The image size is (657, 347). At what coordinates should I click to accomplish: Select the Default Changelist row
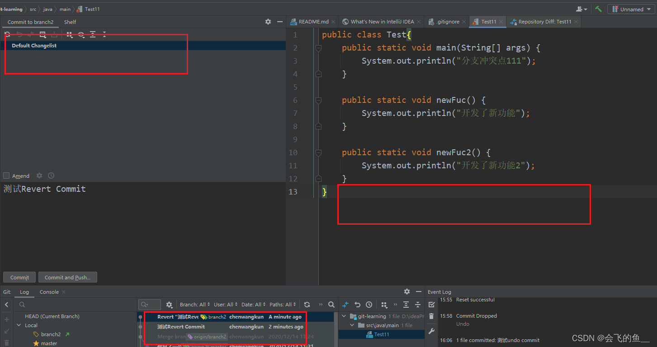click(143, 46)
